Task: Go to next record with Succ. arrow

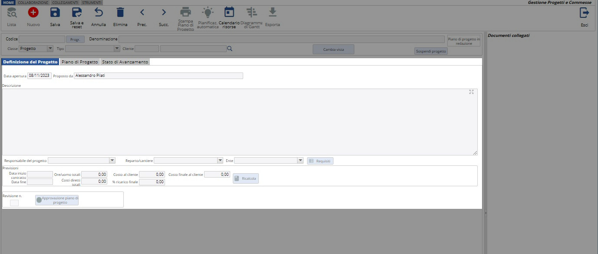Action: click(164, 13)
